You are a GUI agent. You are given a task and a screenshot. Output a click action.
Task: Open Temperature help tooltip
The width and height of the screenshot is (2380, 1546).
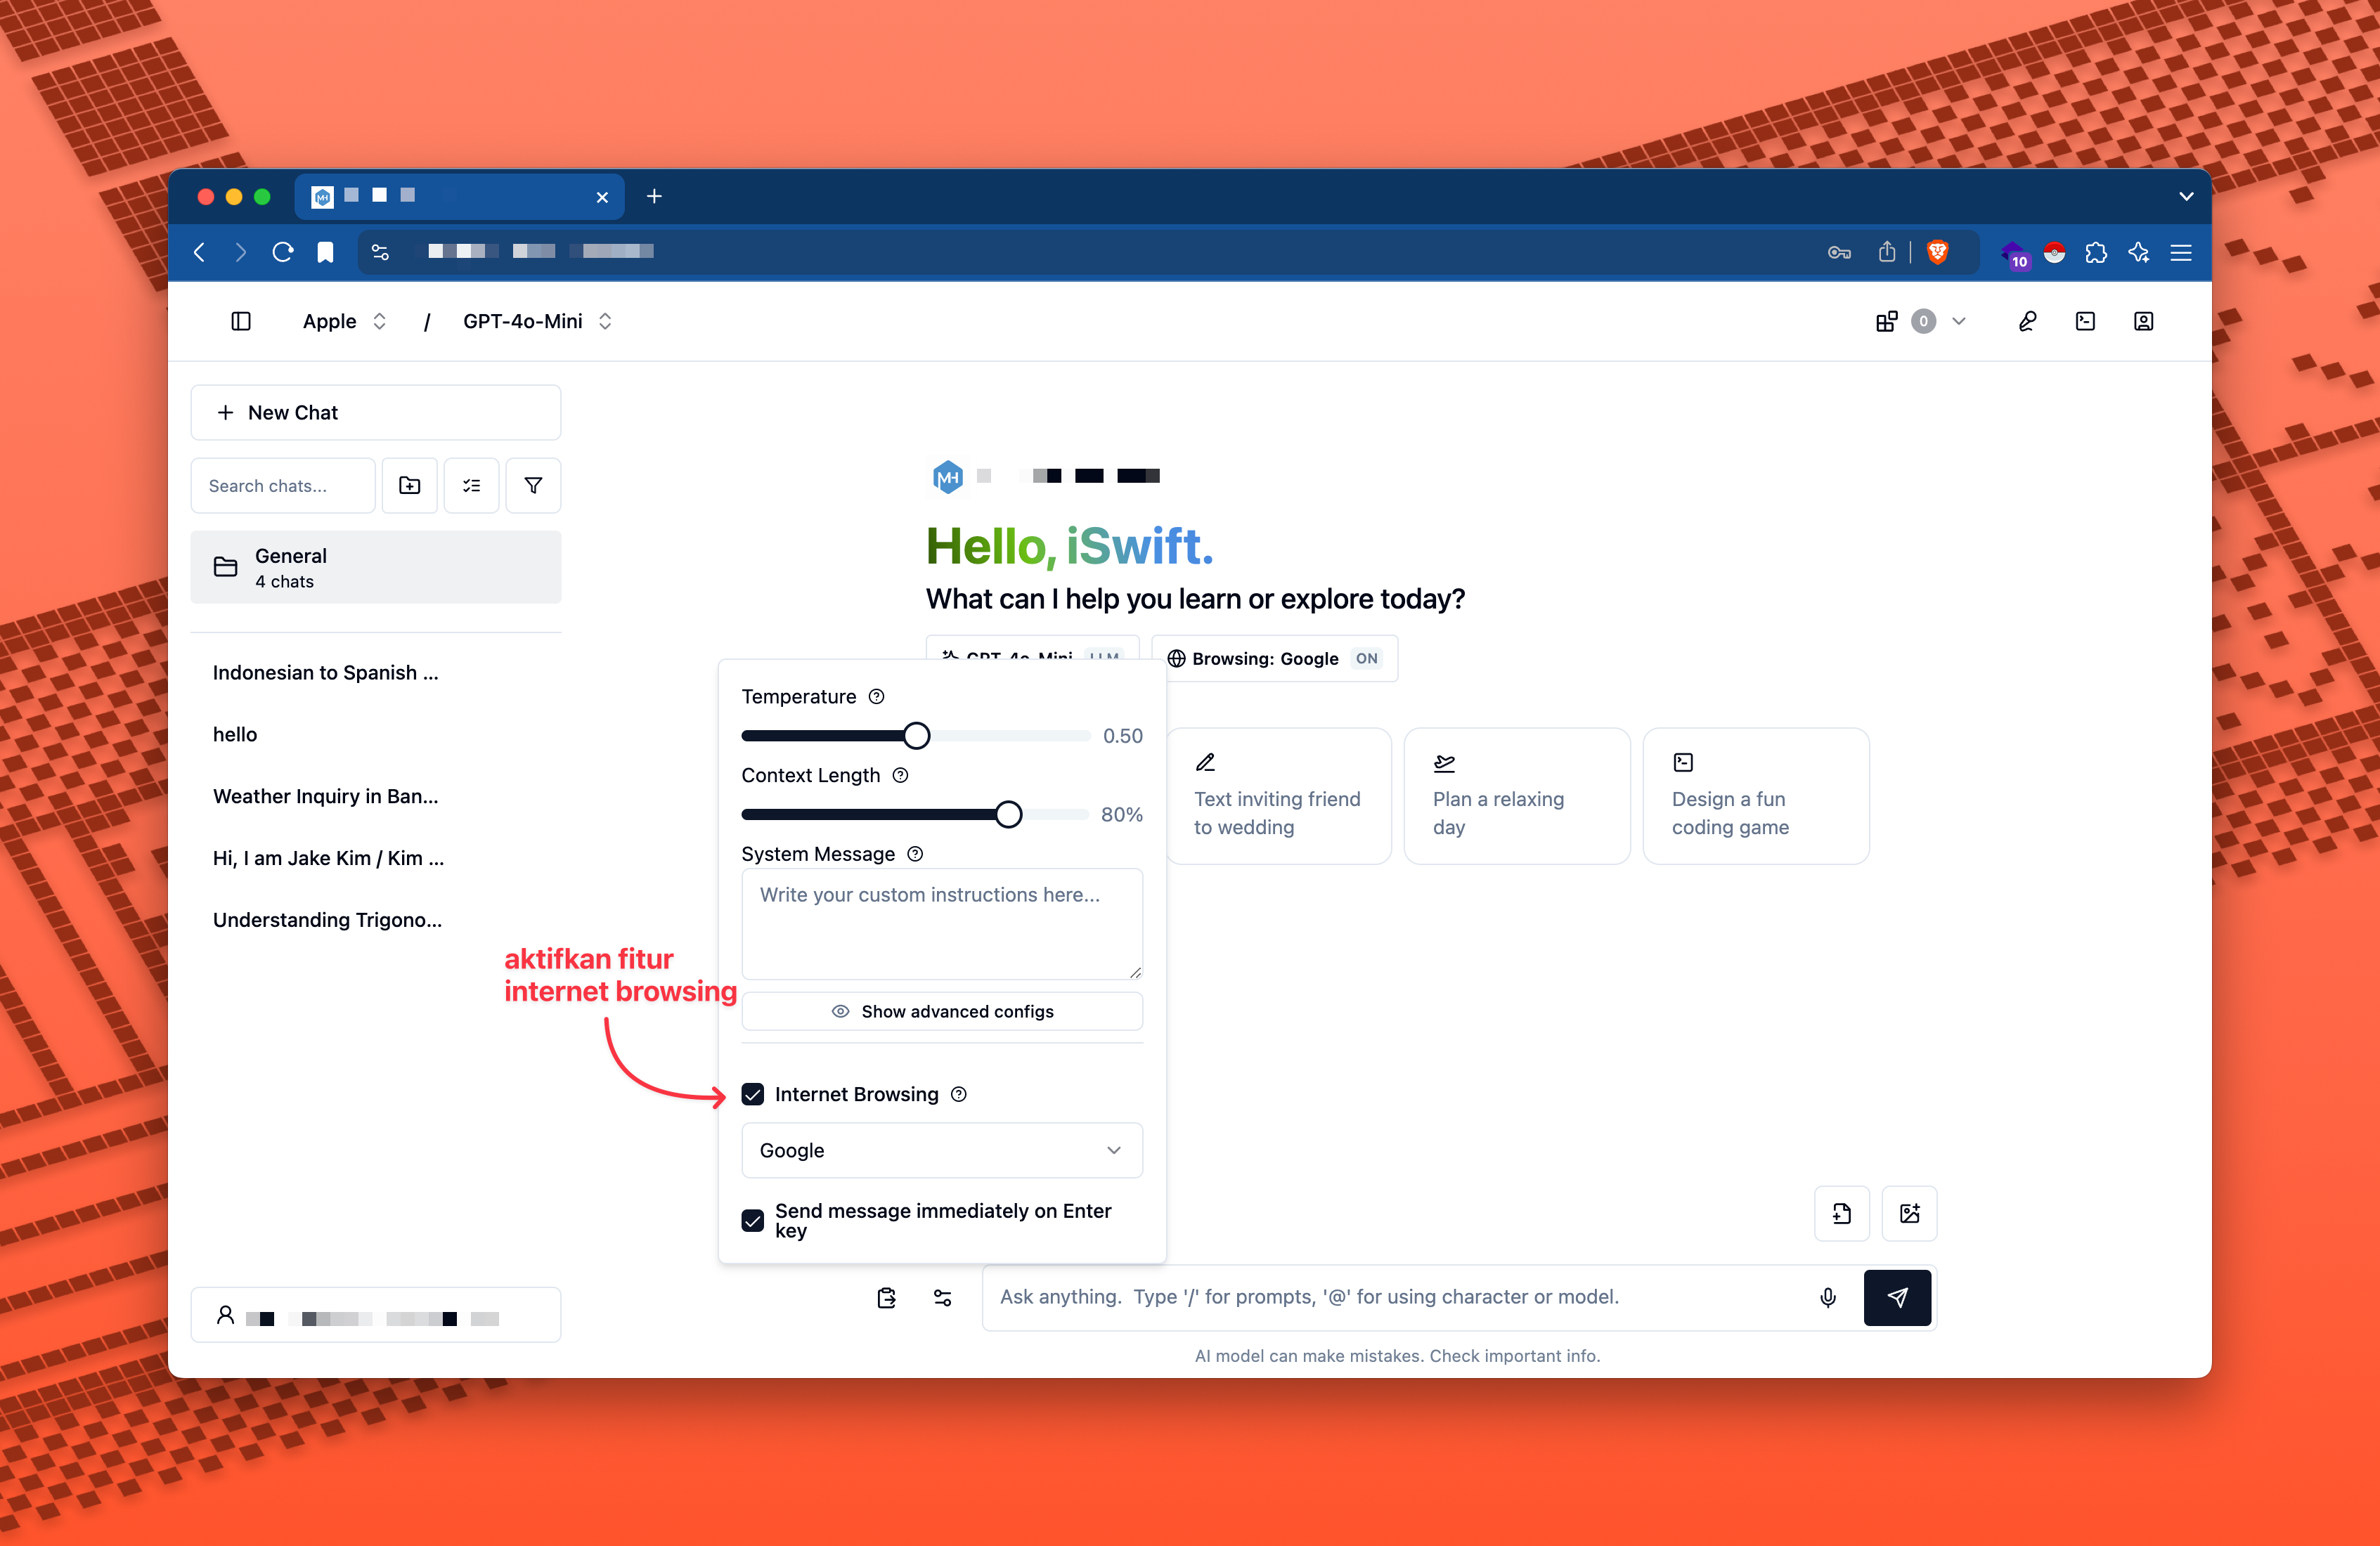click(x=876, y=696)
